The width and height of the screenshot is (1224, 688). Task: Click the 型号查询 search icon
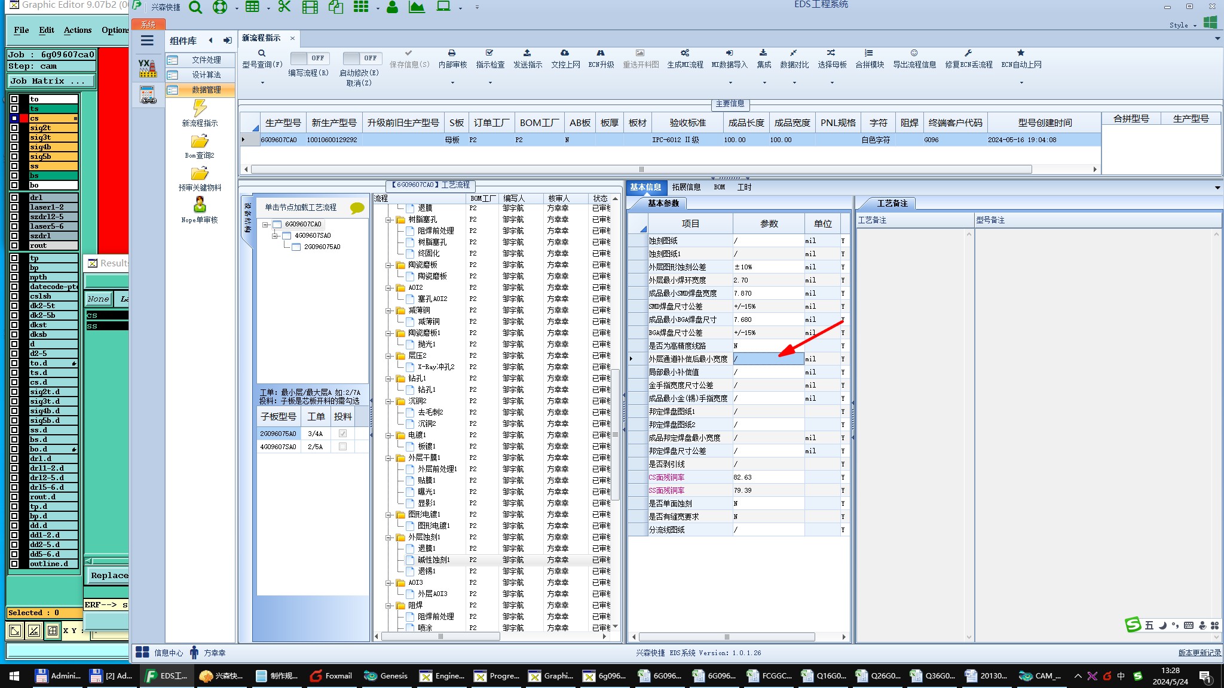(x=262, y=53)
